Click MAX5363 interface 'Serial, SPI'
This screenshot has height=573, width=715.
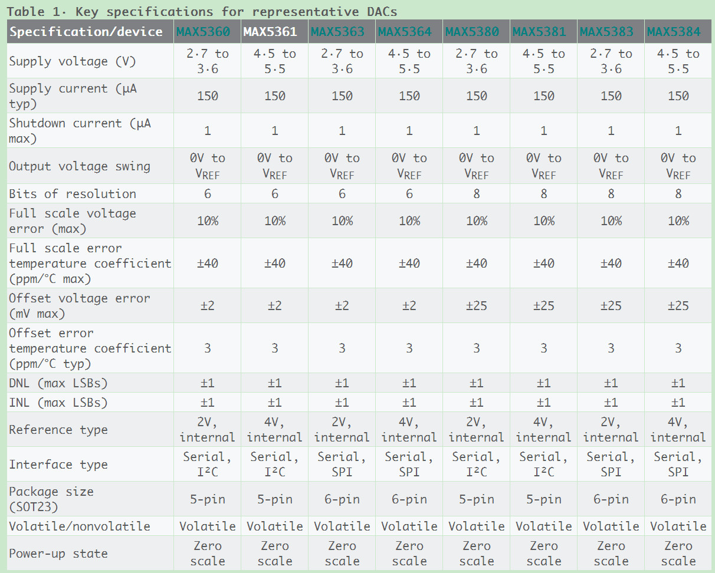coord(342,465)
